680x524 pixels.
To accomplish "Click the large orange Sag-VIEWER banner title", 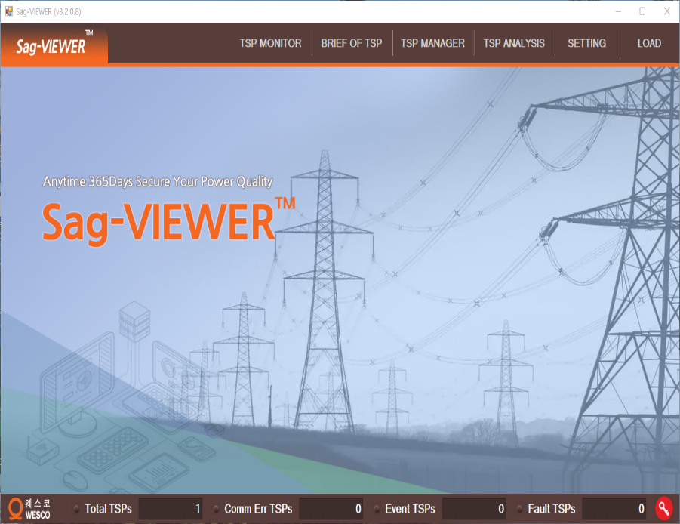I will [168, 221].
